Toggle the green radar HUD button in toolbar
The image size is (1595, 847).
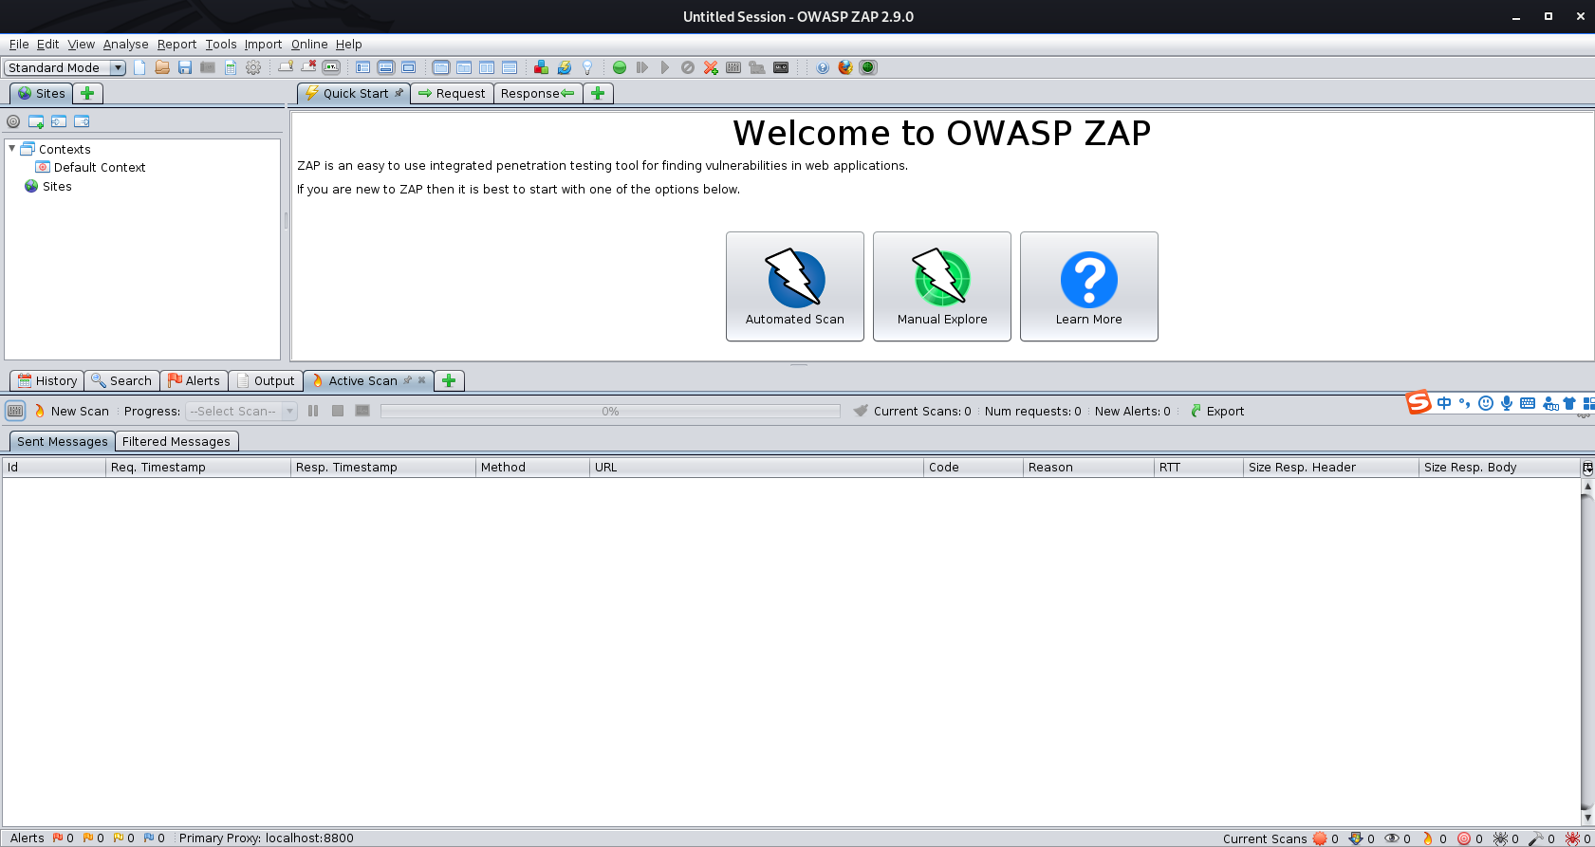[868, 67]
